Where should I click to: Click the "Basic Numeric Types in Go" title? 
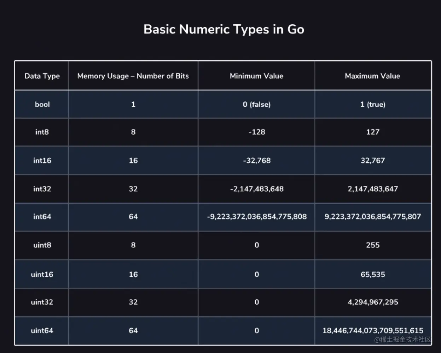[x=224, y=29]
